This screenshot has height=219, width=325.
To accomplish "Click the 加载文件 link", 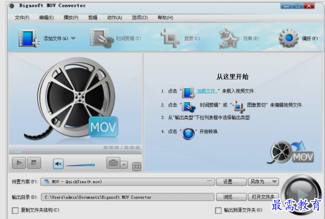I will [x=206, y=91].
